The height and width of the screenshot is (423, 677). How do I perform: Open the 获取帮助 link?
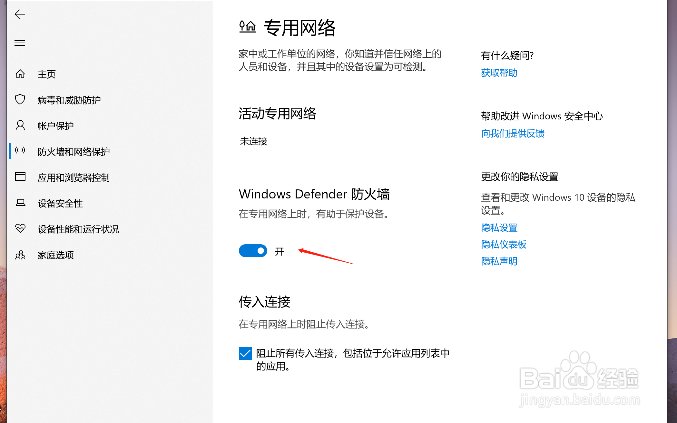tap(499, 73)
